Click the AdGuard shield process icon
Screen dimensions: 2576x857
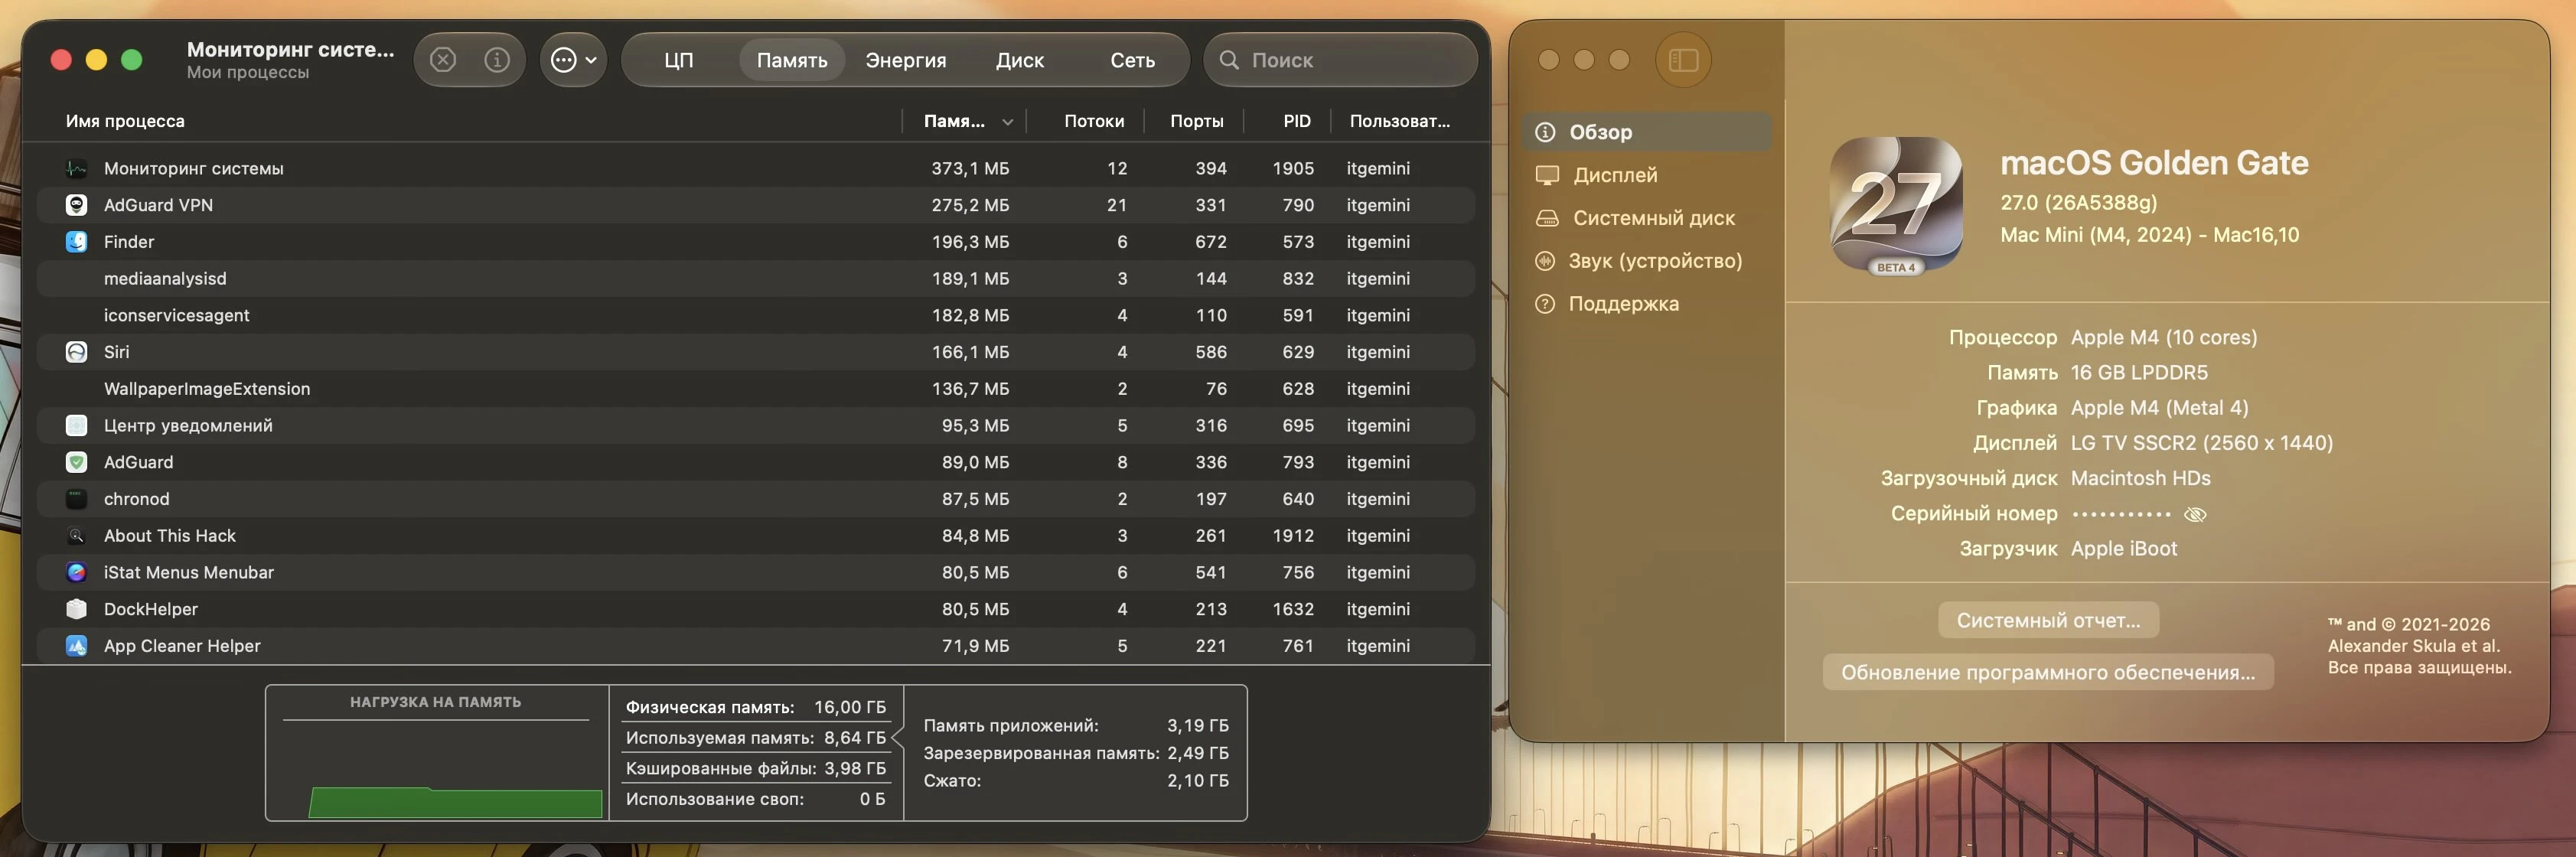76,462
